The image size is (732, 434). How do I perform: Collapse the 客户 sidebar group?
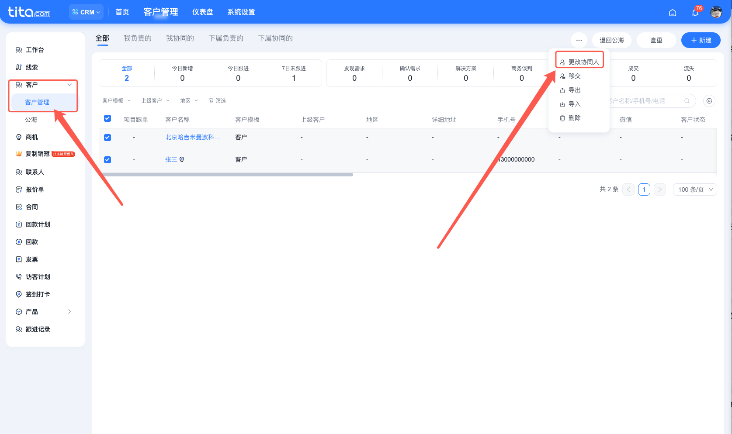tap(69, 85)
